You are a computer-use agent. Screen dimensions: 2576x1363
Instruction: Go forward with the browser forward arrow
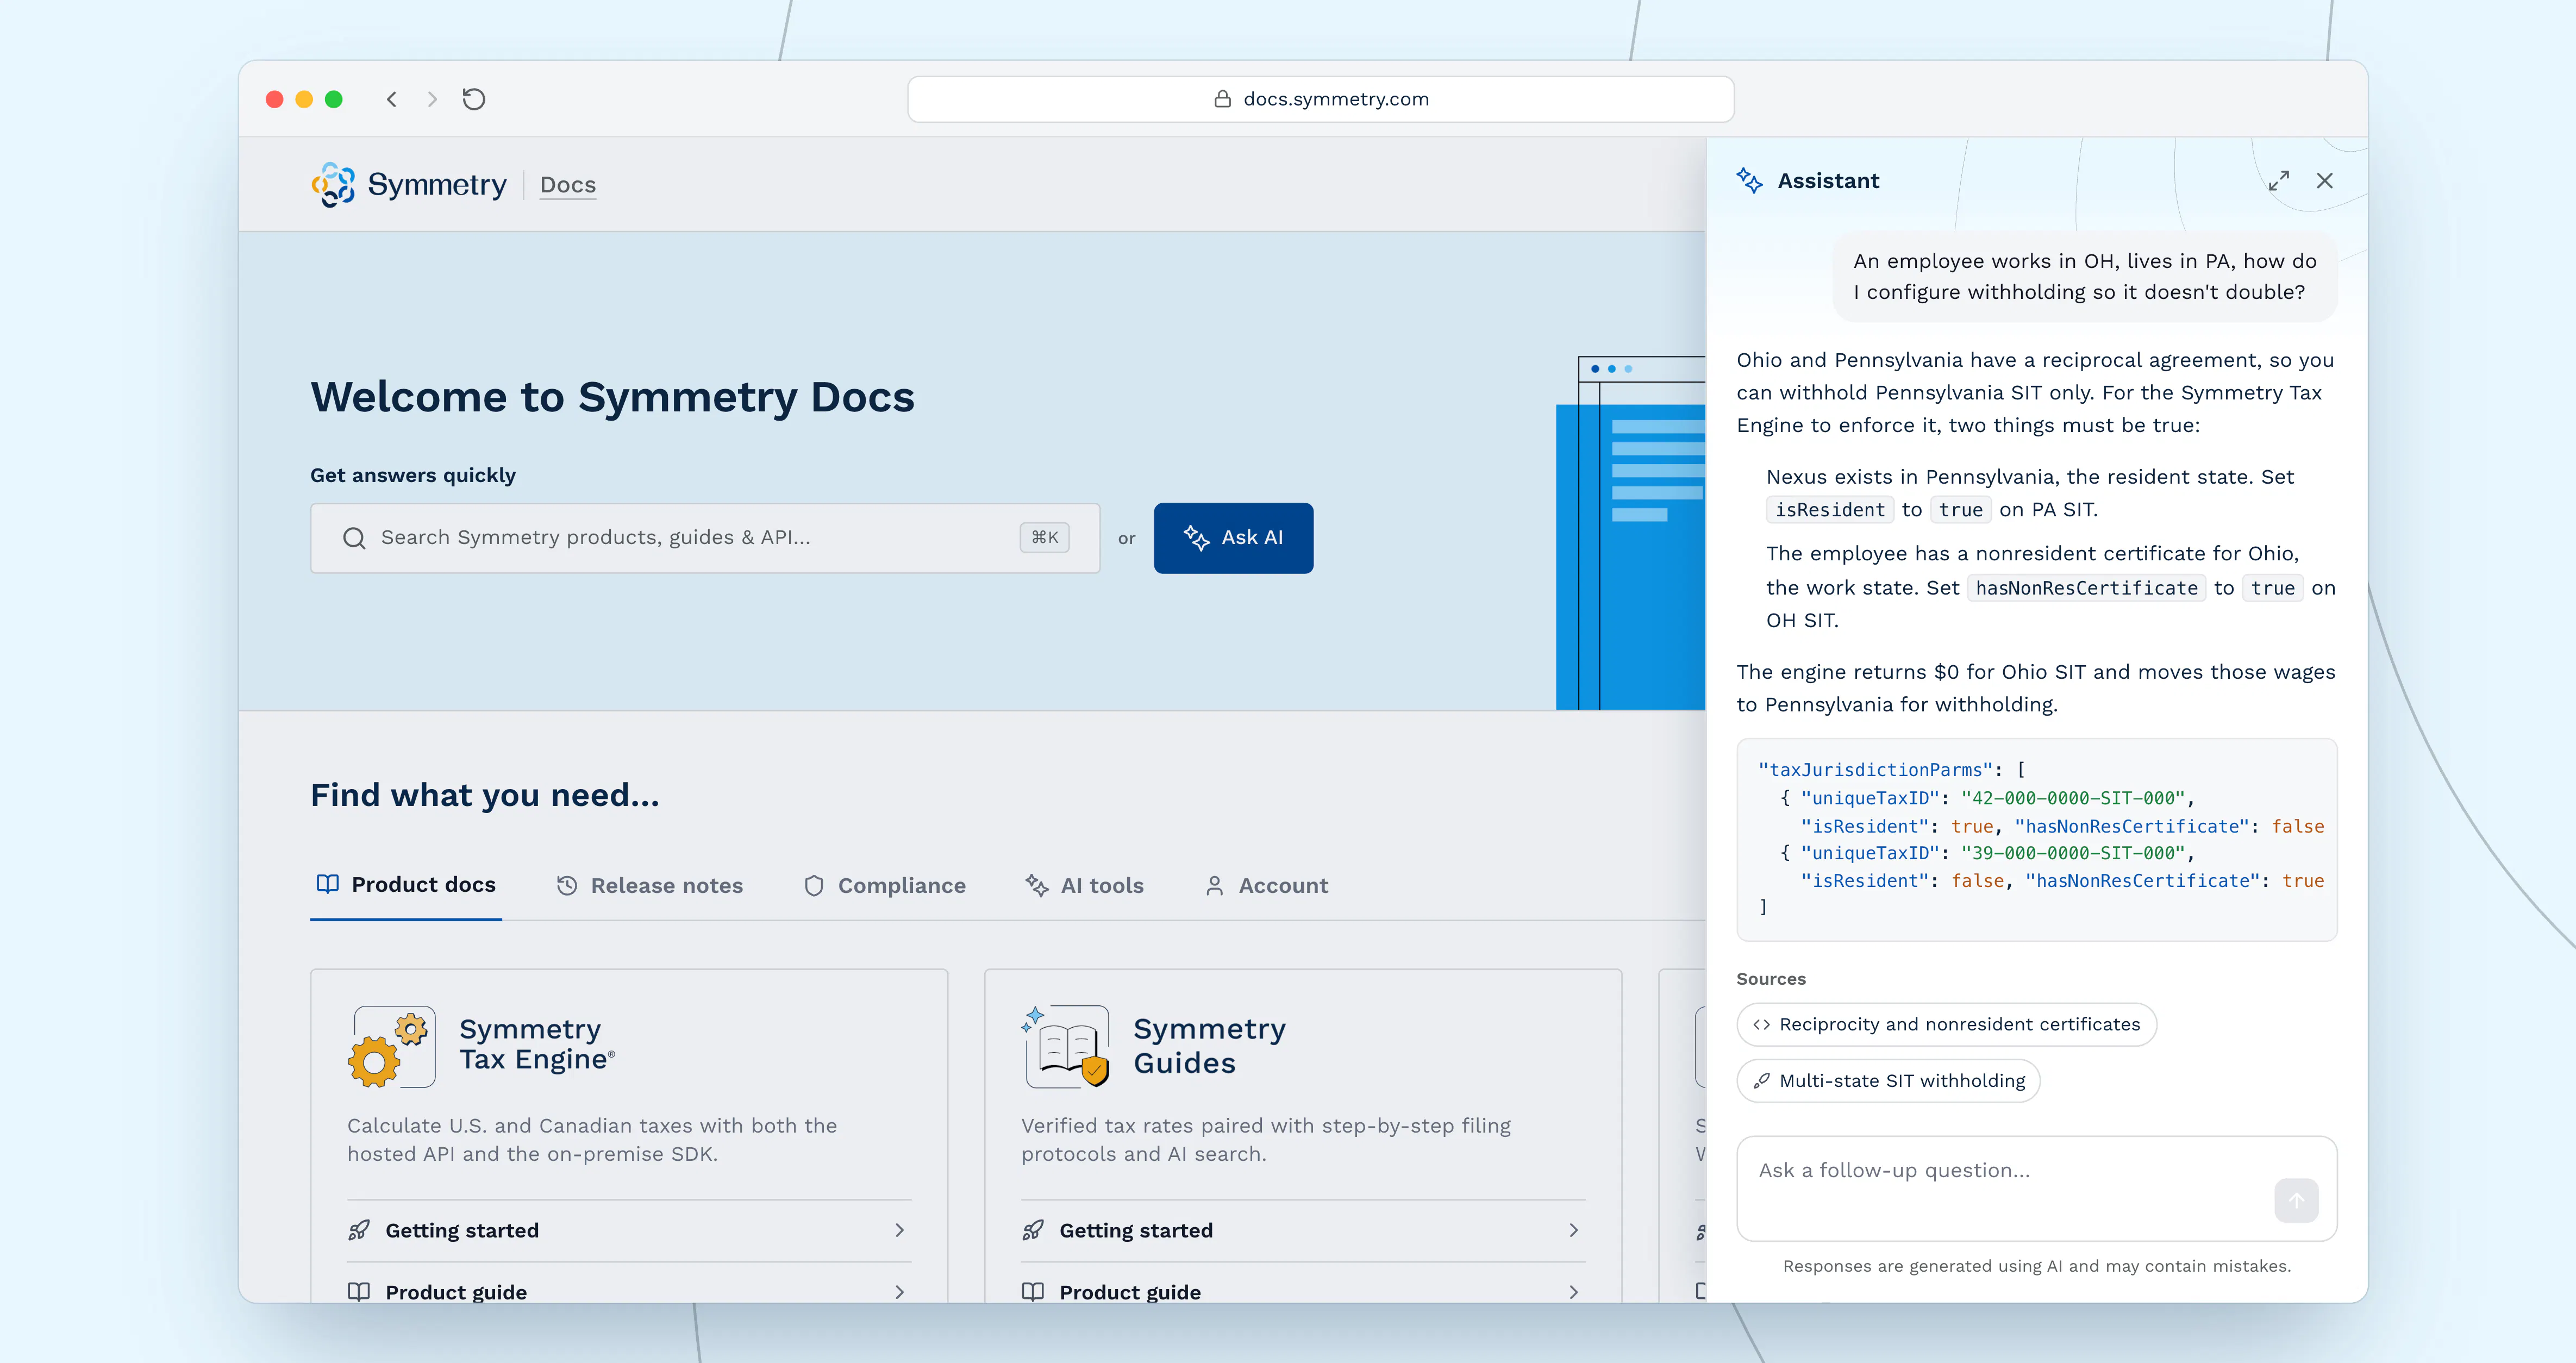point(432,99)
